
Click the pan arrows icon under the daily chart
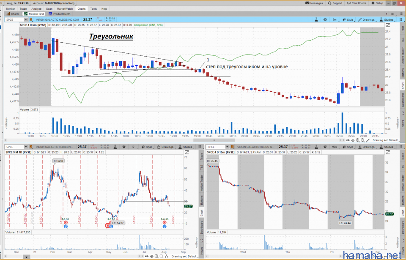click(x=147, y=256)
